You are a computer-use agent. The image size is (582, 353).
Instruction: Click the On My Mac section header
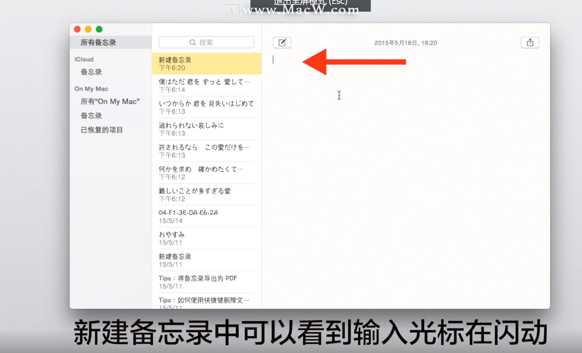(91, 89)
